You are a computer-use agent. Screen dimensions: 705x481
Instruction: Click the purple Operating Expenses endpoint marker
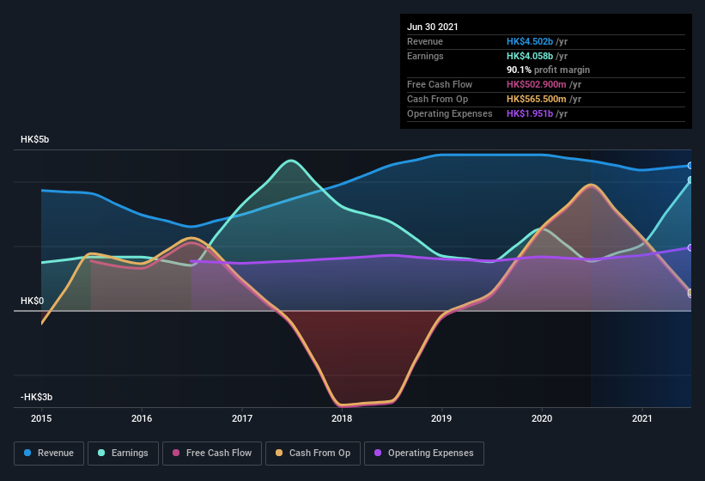[690, 247]
